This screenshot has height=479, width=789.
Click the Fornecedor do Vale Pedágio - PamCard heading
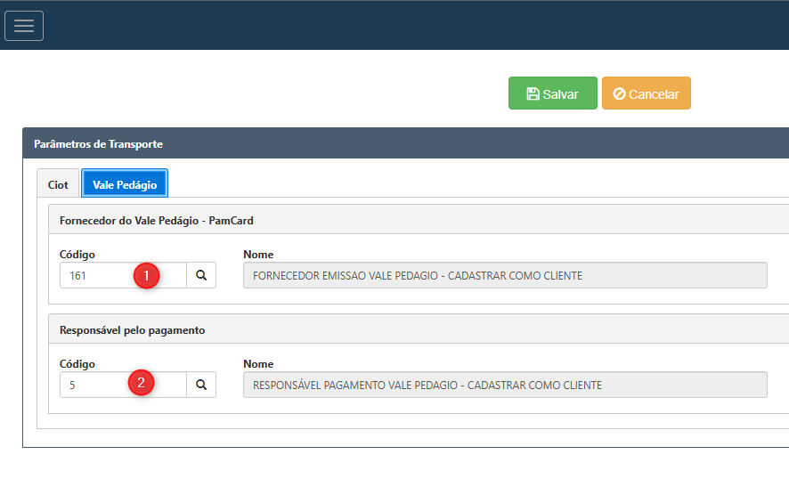point(157,220)
